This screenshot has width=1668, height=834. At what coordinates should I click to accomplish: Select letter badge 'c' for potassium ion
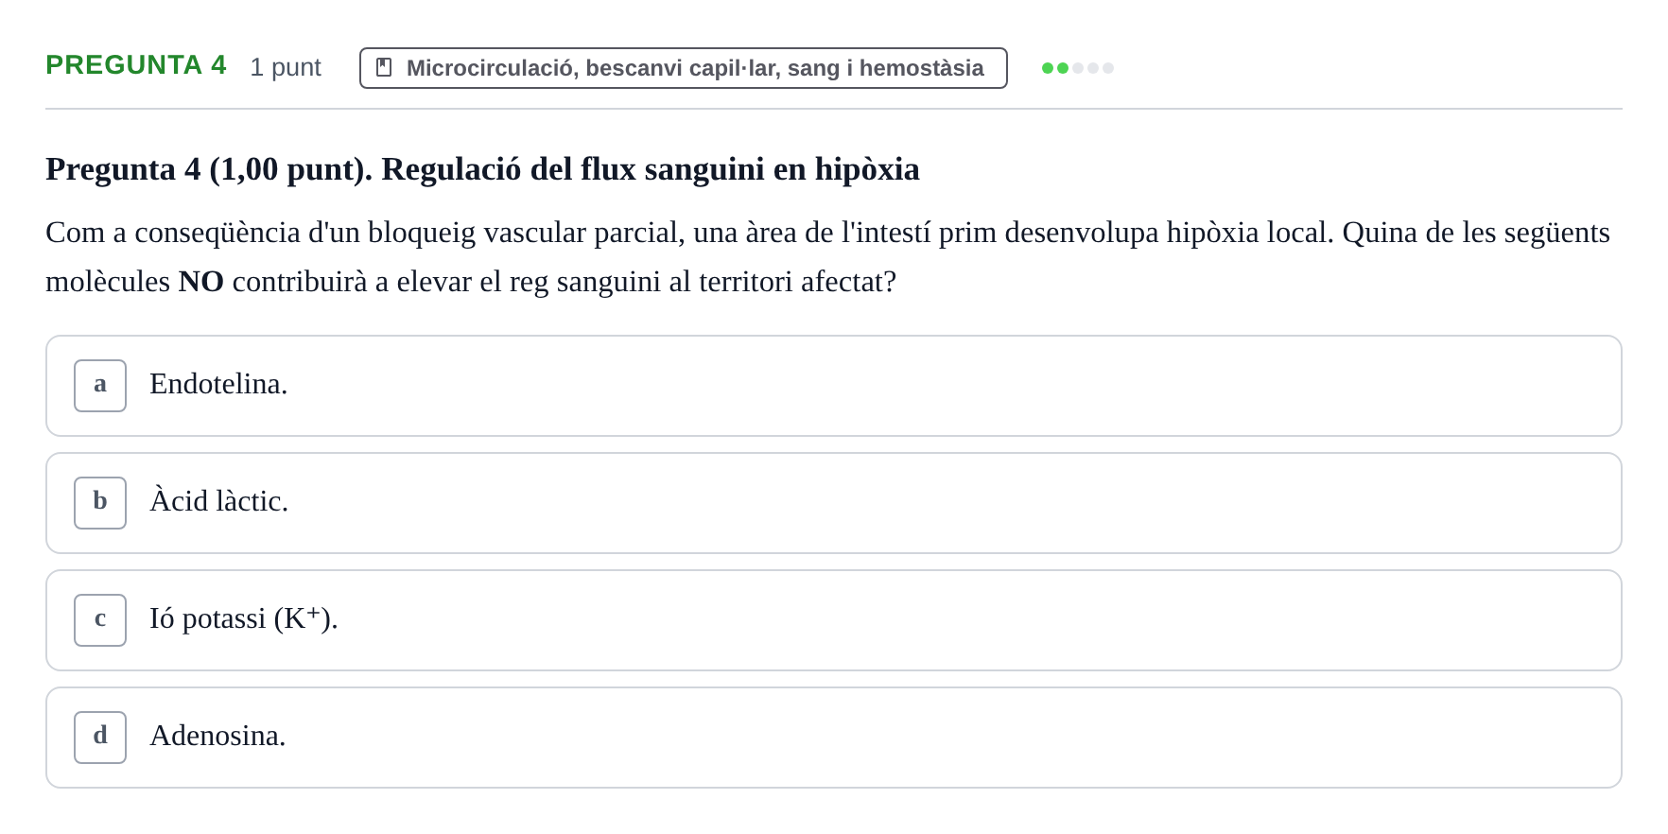100,620
